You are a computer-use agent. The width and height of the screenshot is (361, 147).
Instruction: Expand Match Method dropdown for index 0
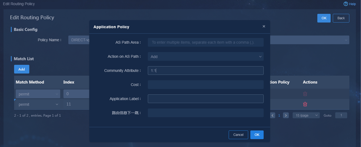pos(38,94)
